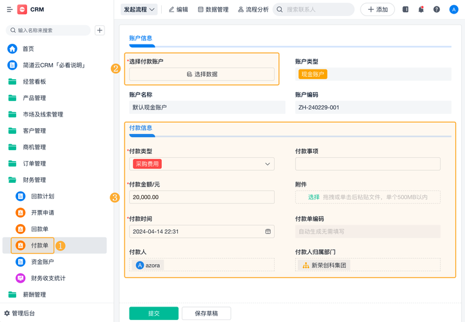Click 选择 to upload an attachment
This screenshot has width=465, height=322.
[313, 197]
